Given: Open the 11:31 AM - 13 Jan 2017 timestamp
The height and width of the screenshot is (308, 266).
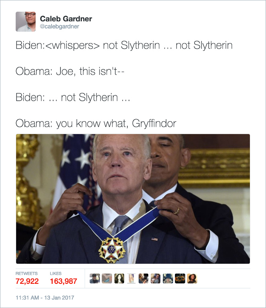Looking at the screenshot, I should pos(45,298).
